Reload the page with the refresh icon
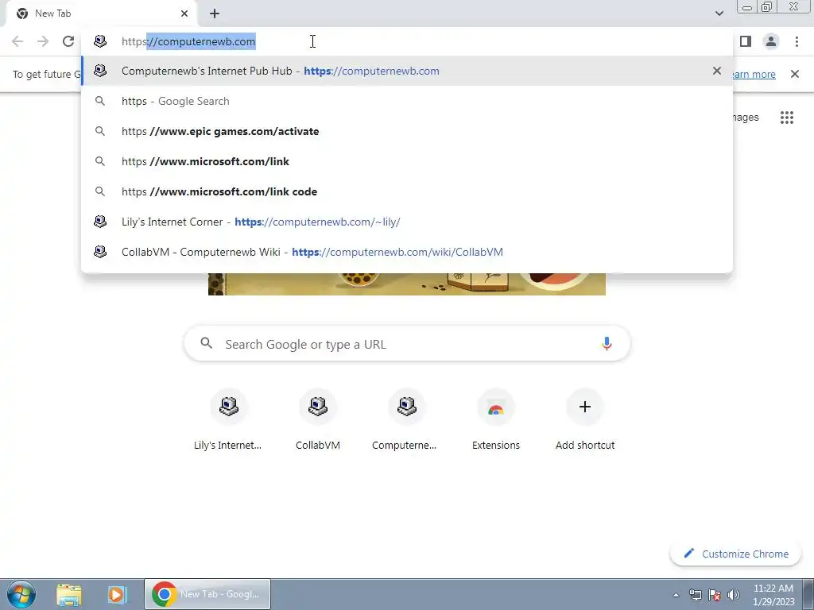Screen dimensions: 814x610 pos(68,41)
